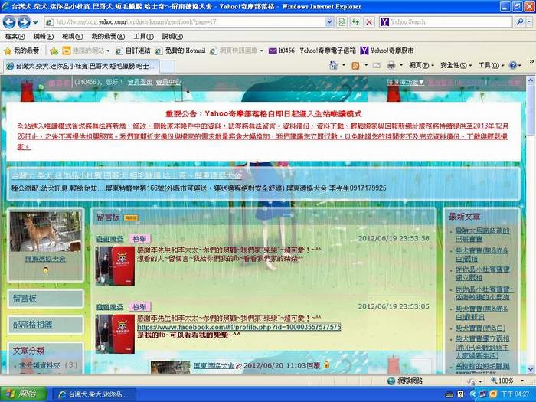
Task: Select the open browser tab
Action: point(82,66)
